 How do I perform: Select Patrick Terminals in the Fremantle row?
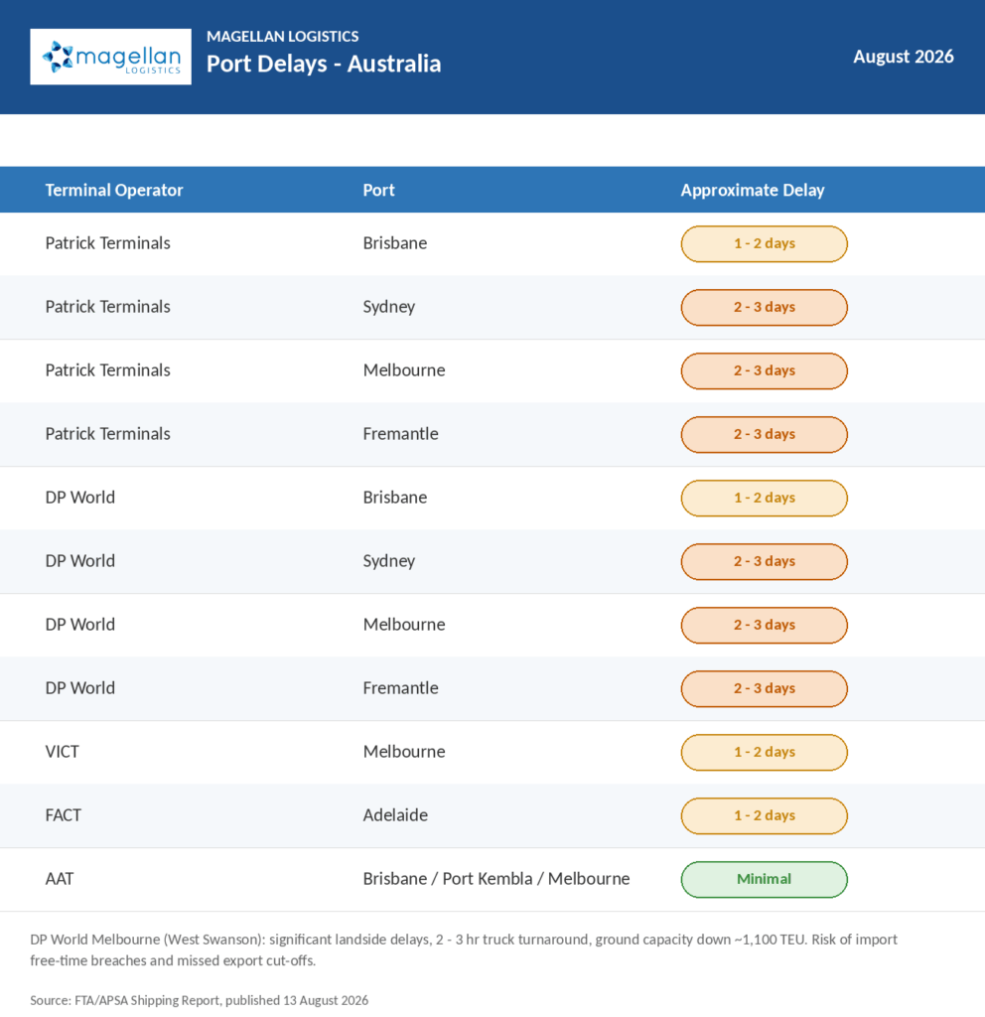point(107,434)
